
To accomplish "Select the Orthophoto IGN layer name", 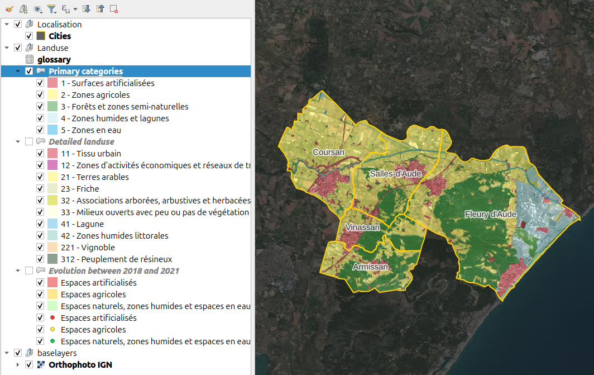I will pyautogui.click(x=80, y=365).
